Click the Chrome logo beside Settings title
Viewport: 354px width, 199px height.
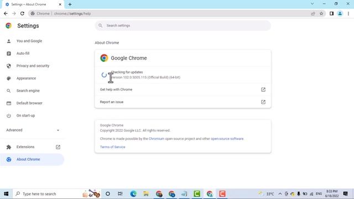[9, 26]
